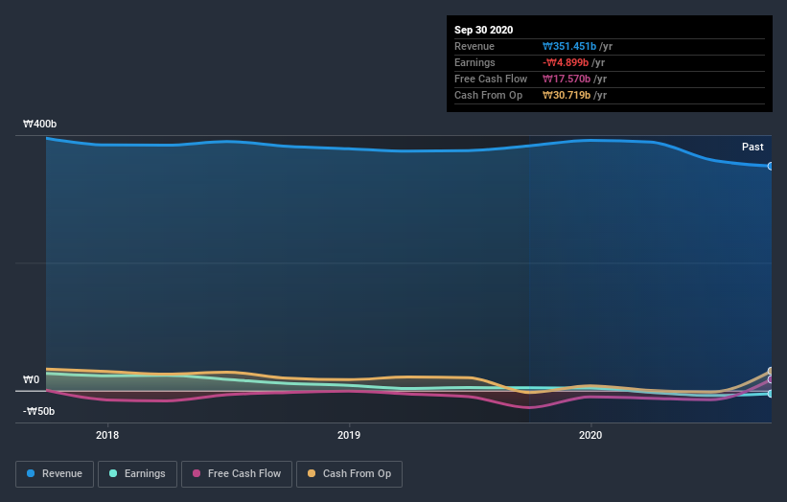
Task: Toggle the Revenue legend button
Action: [x=55, y=474]
